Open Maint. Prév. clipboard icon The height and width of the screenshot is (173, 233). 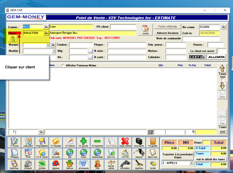(153, 154)
